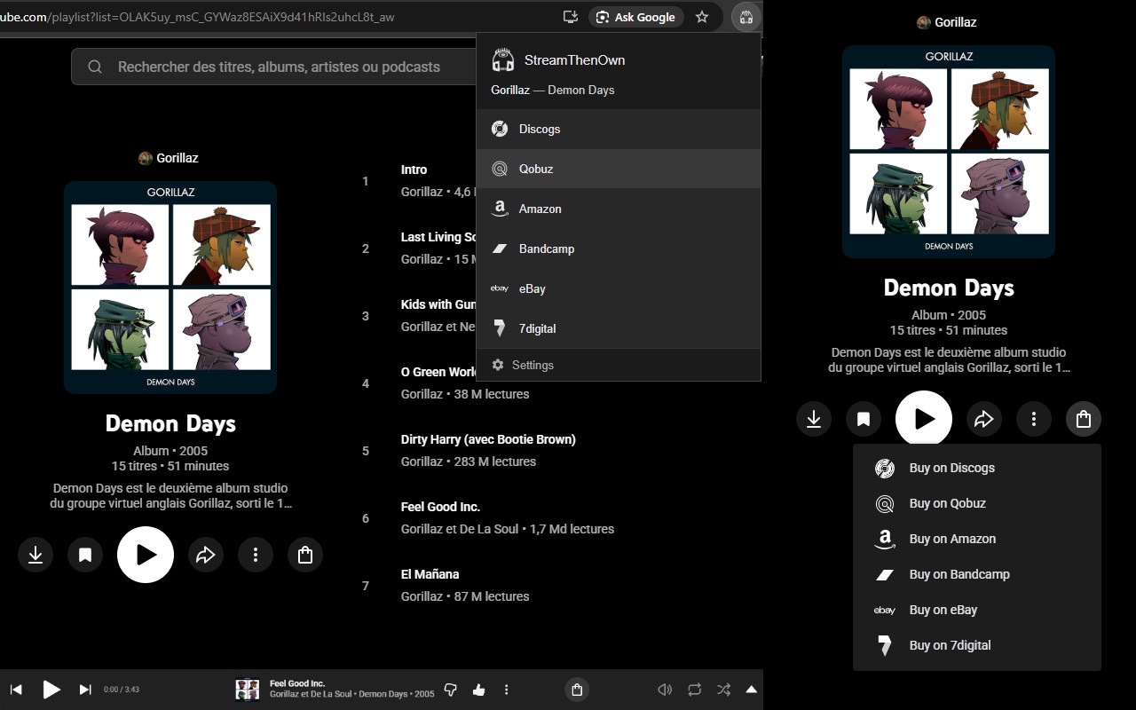The image size is (1136, 710).
Task: Play track 7 El Mañana
Action: point(430,574)
